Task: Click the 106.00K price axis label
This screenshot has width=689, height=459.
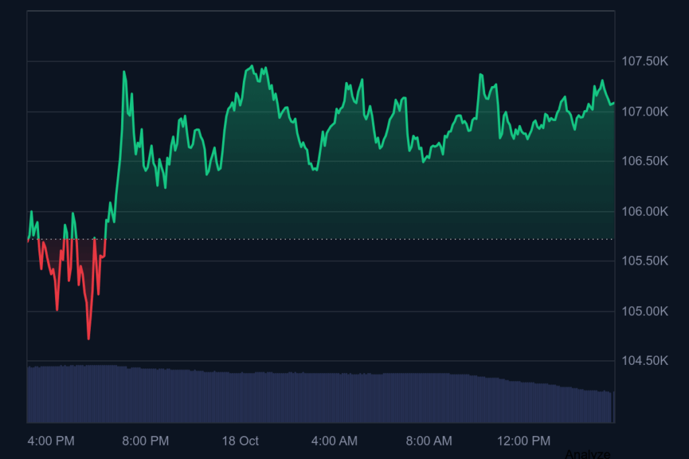Action: pyautogui.click(x=644, y=212)
